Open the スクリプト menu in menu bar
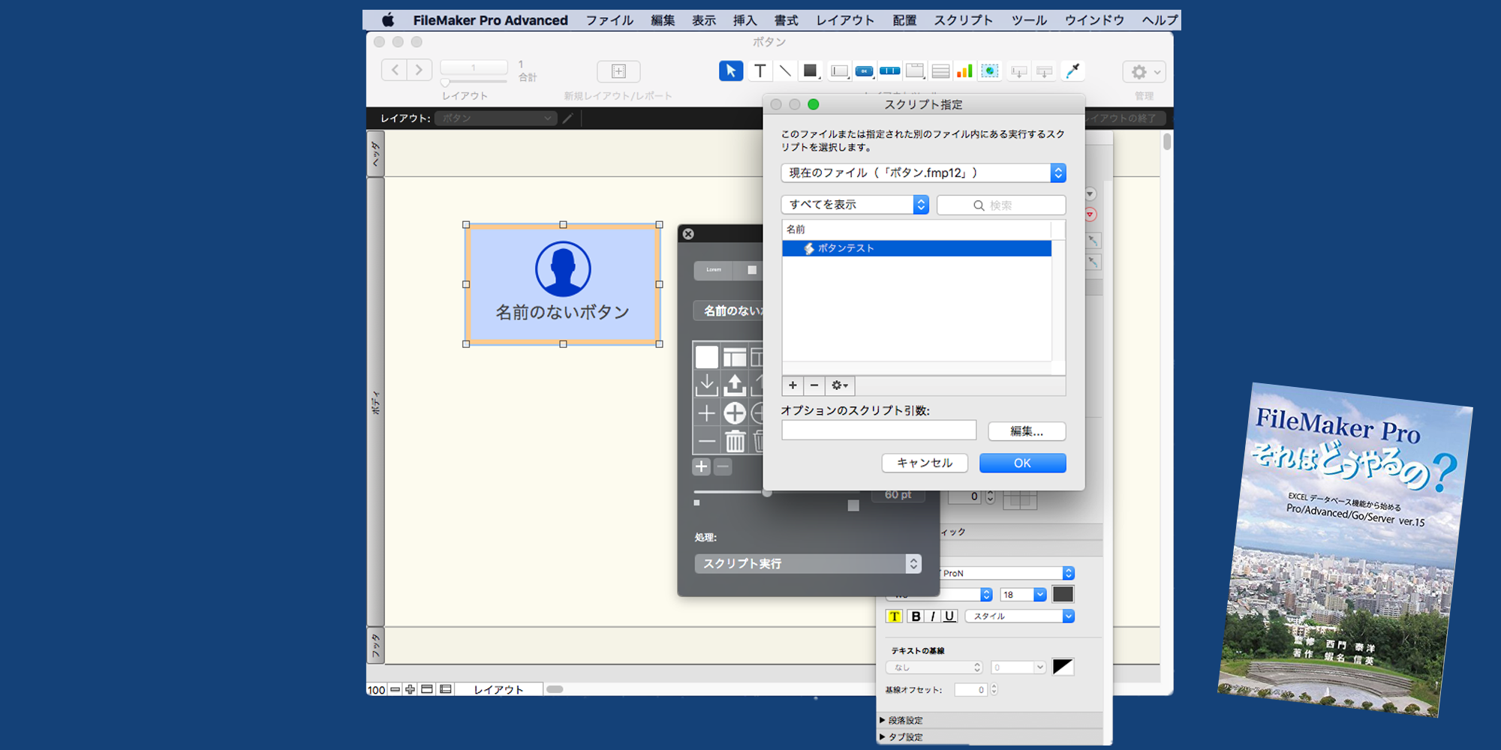 click(x=963, y=20)
